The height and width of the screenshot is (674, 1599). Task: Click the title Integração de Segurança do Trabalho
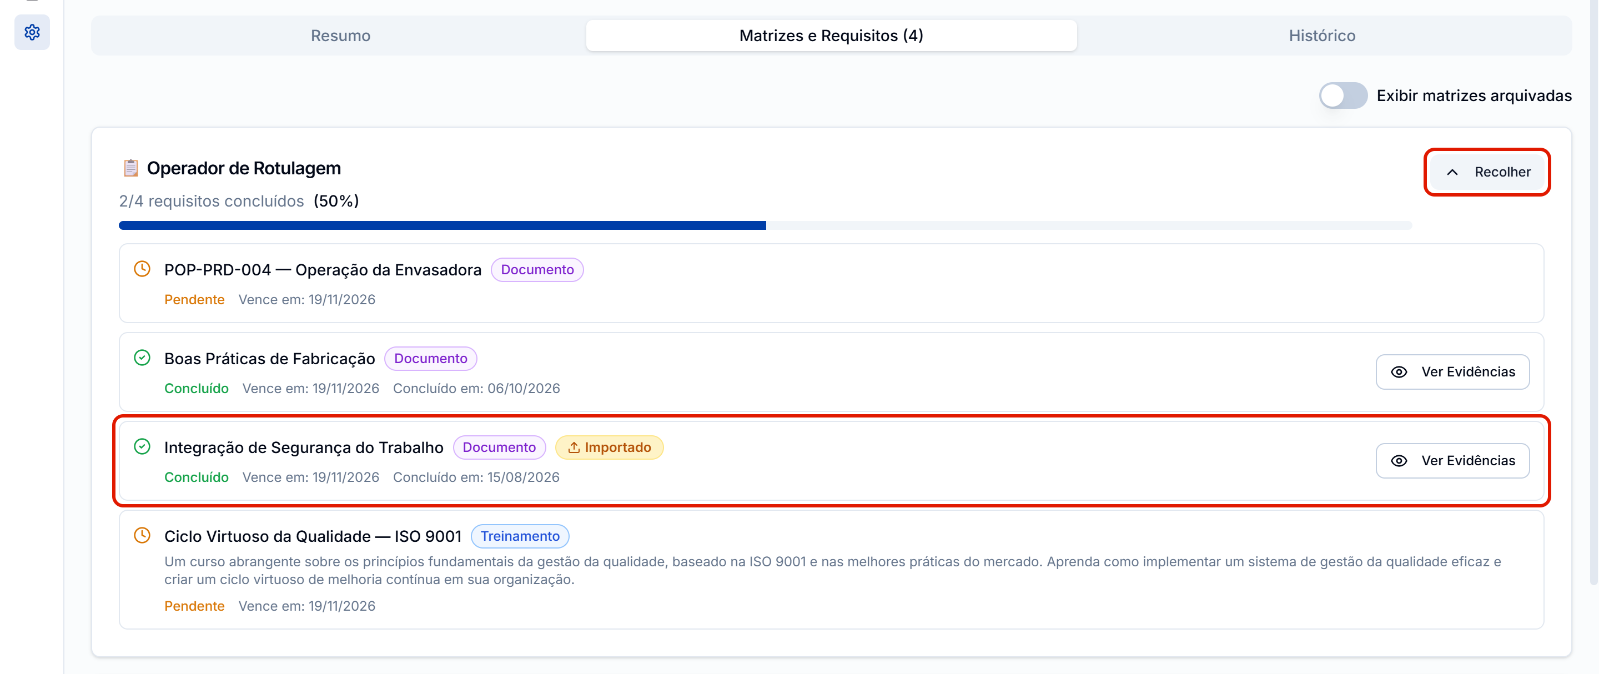(304, 447)
